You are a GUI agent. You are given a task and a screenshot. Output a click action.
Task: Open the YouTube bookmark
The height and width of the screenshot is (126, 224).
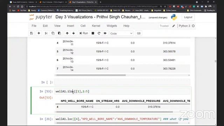pyautogui.click(x=22, y=10)
